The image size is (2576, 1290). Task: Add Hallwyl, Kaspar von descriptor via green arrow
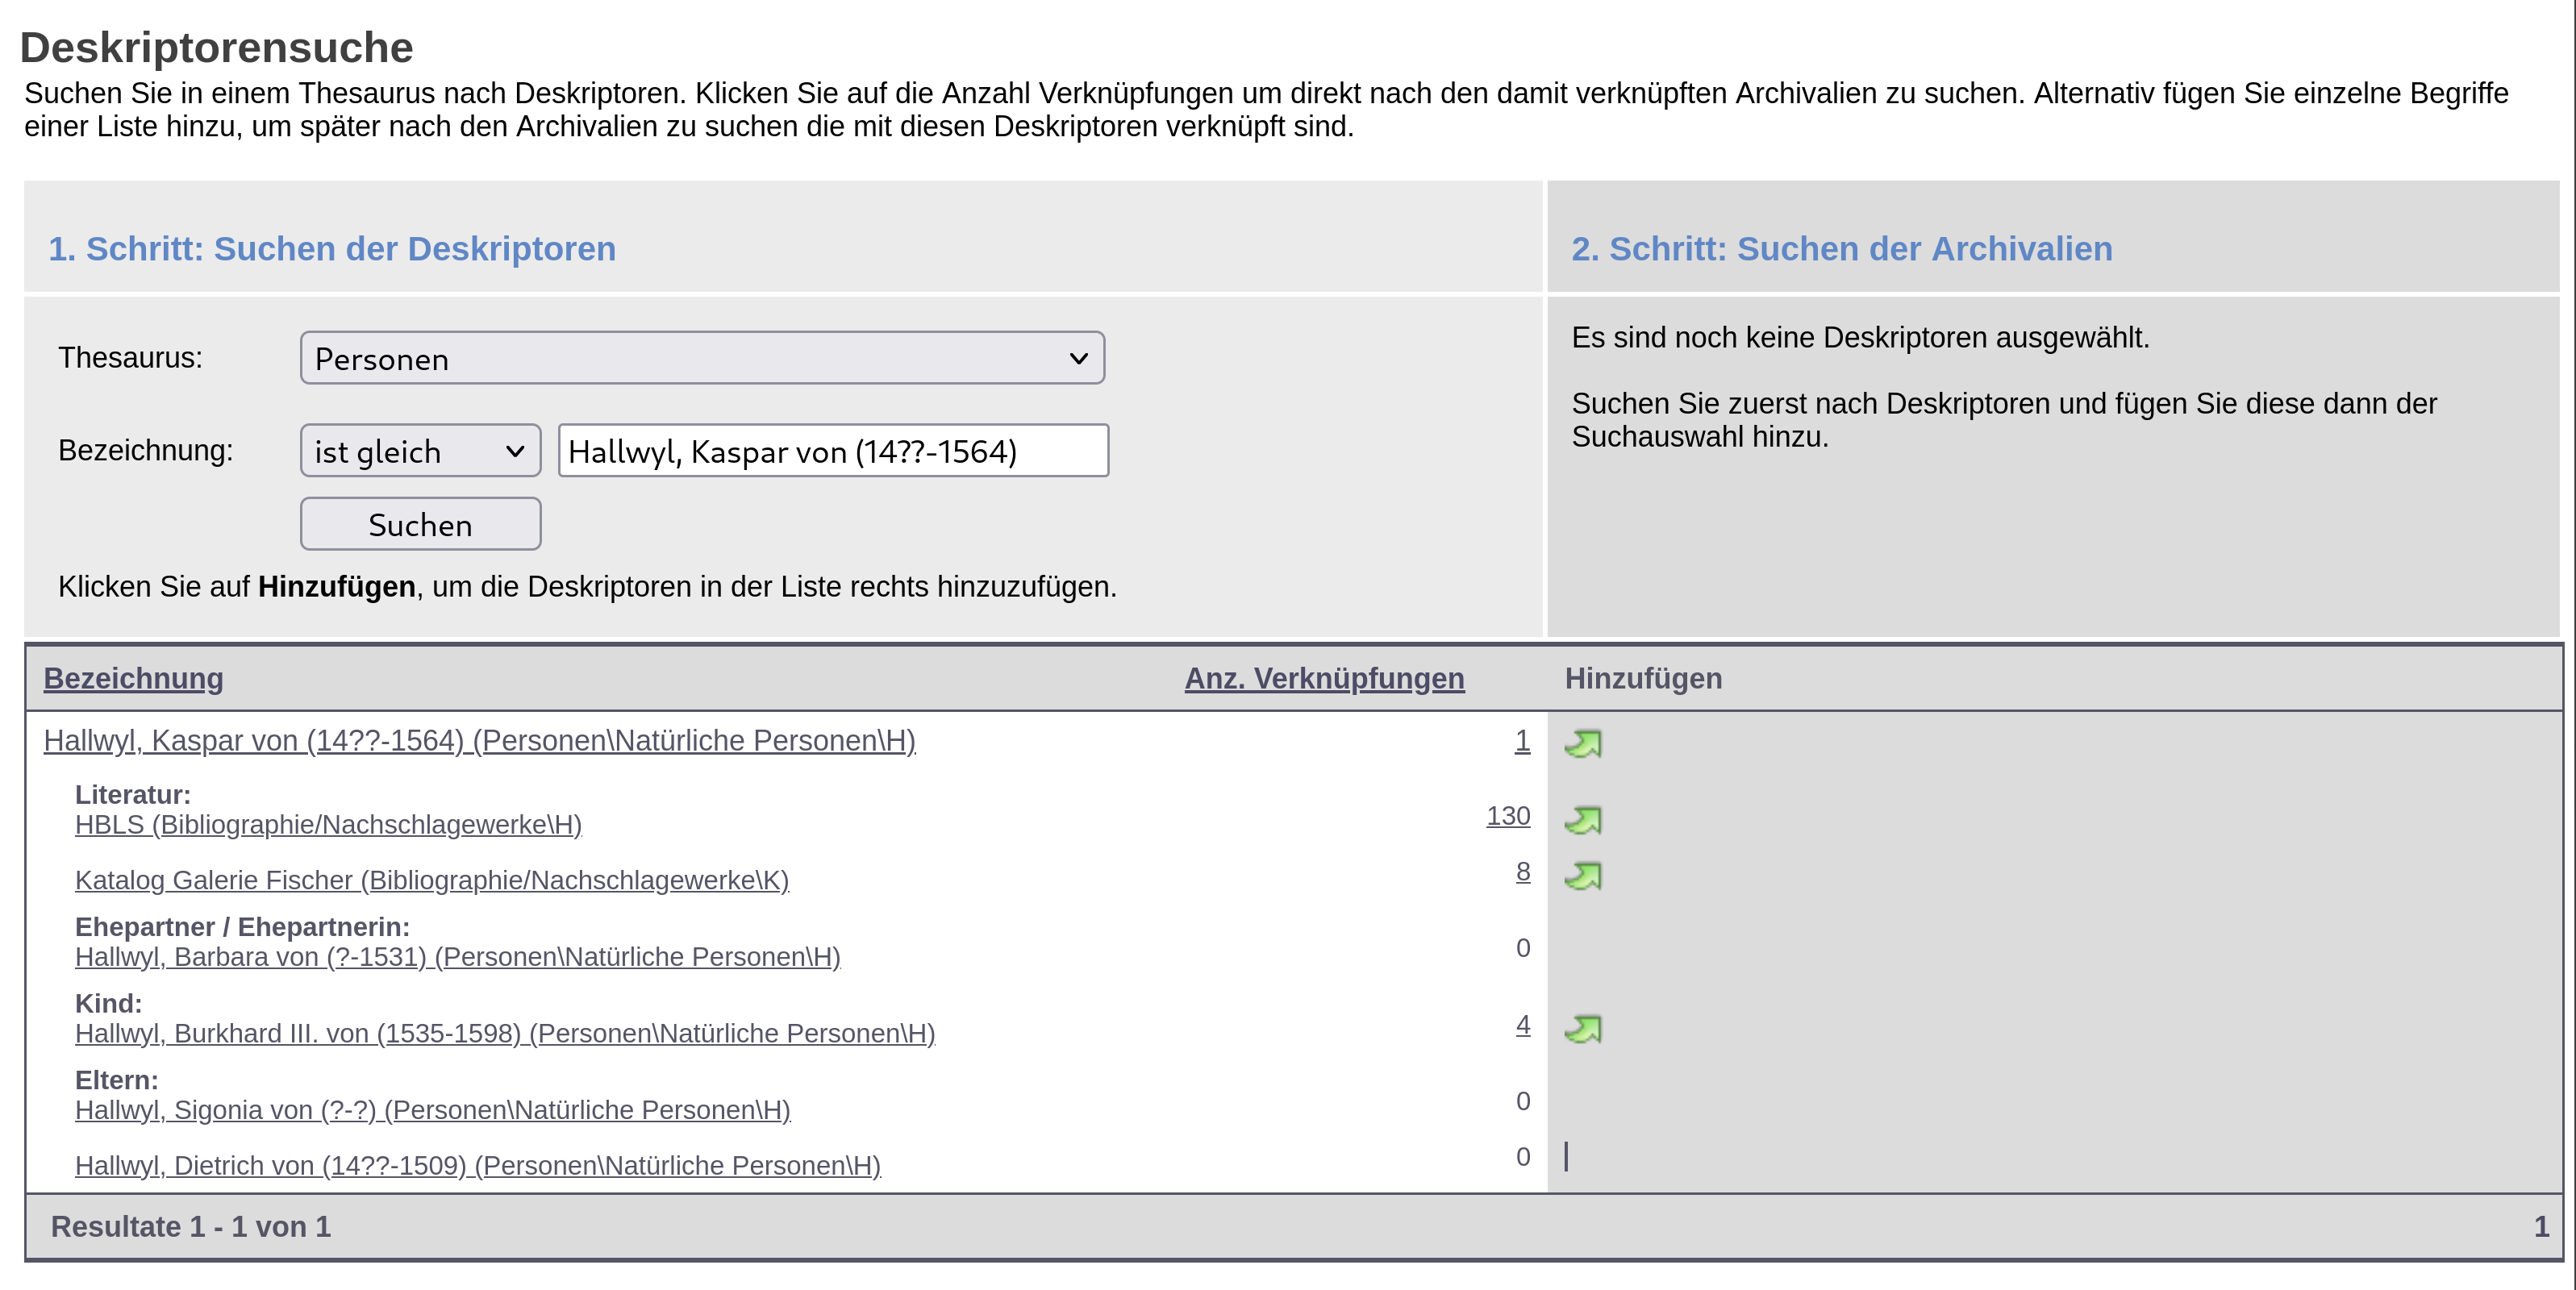[x=1583, y=744]
